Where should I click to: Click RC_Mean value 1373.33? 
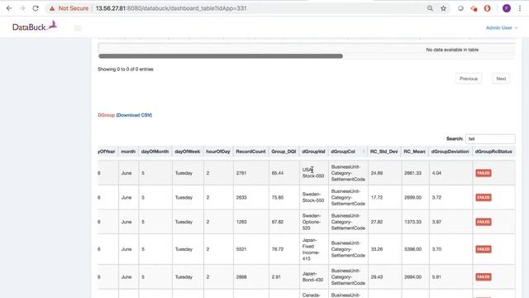412,222
